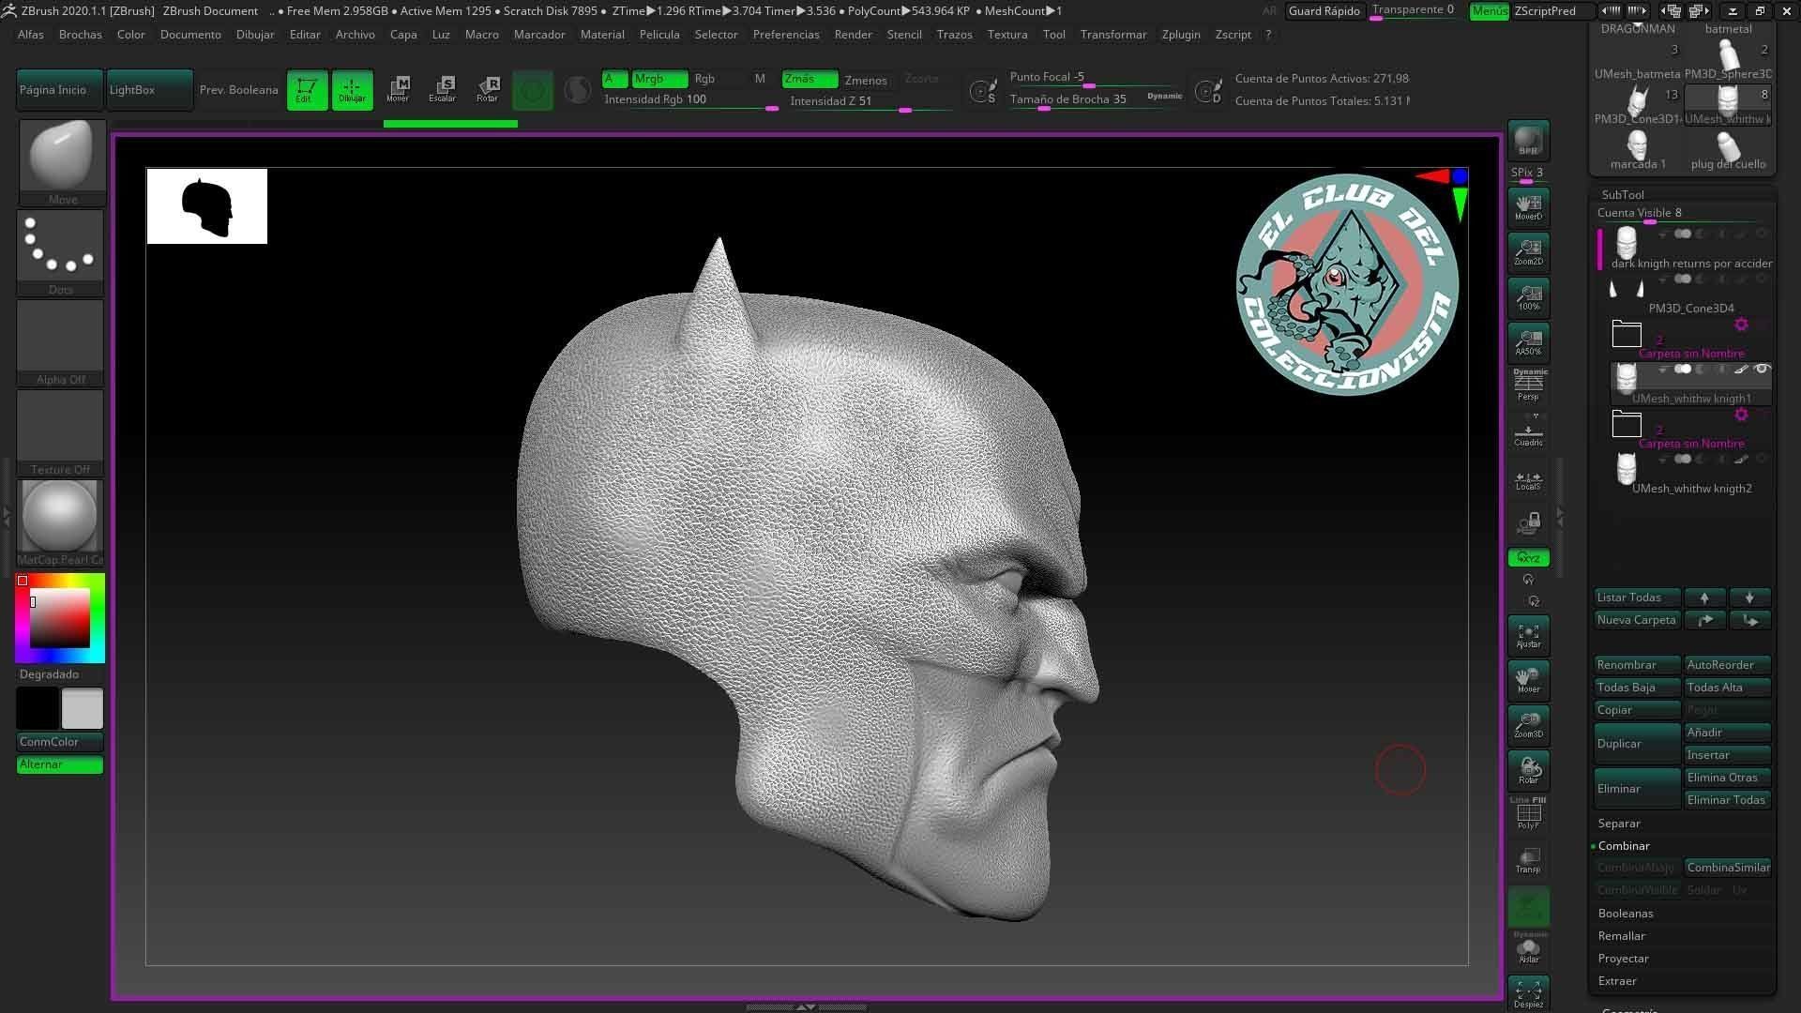1801x1013 pixels.
Task: Expand the Remallar section
Action: 1621,936
